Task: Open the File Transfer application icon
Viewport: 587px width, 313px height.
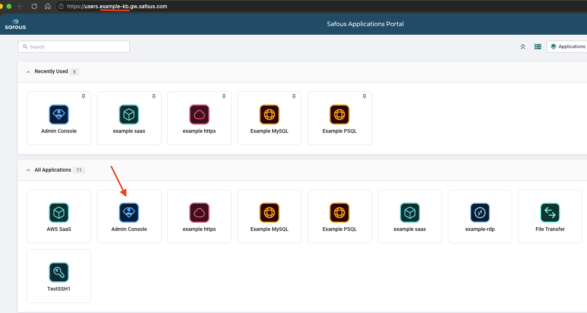Action: point(550,213)
